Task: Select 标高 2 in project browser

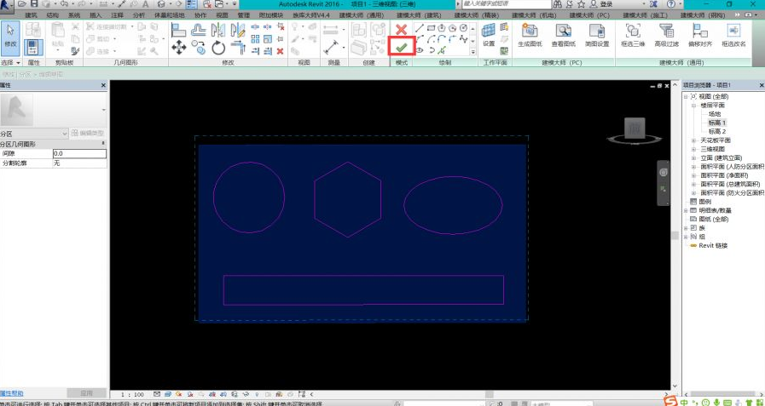Action: 717,131
